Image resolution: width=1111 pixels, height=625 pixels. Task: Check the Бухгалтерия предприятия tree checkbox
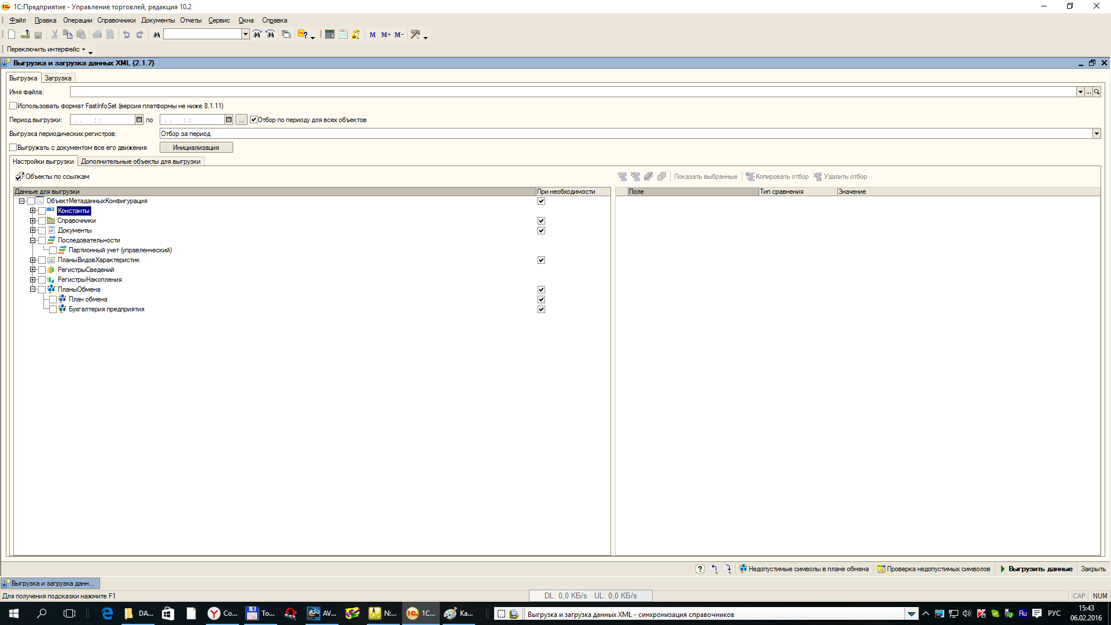click(53, 309)
